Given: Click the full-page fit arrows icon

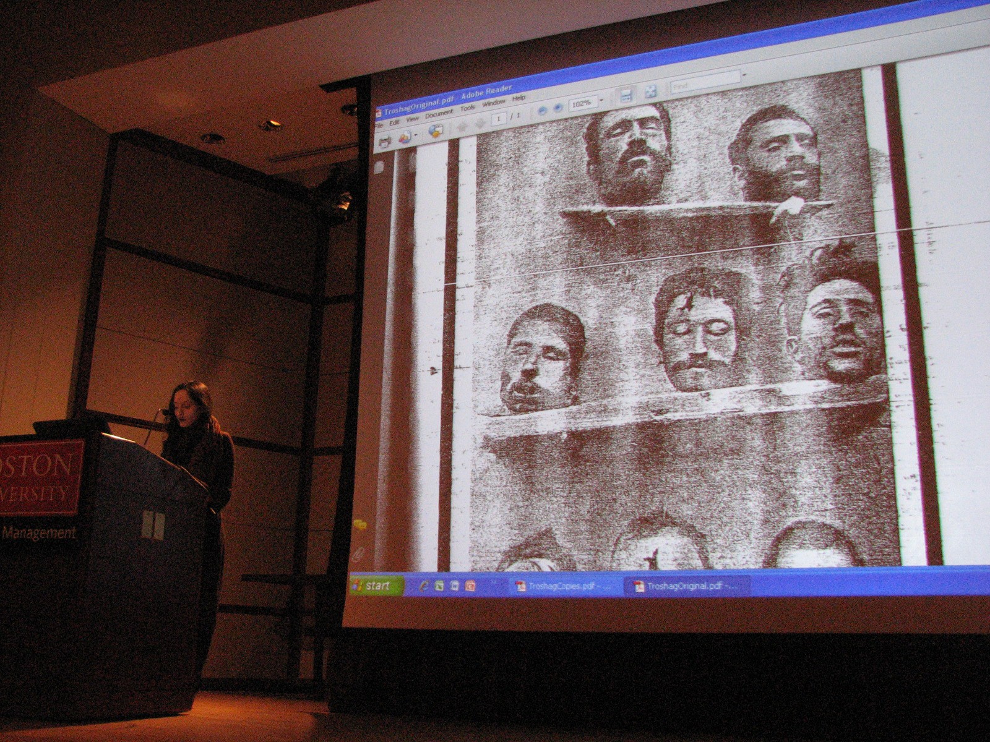Looking at the screenshot, I should (x=650, y=92).
